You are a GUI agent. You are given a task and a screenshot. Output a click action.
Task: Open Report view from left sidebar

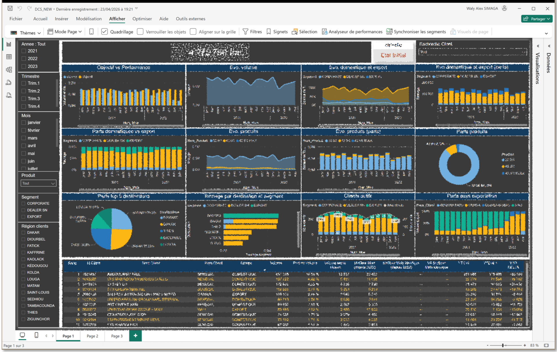pyautogui.click(x=9, y=44)
